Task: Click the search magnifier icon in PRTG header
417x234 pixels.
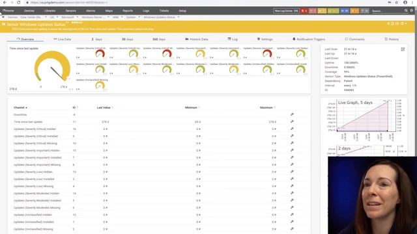Action: [x=406, y=10]
